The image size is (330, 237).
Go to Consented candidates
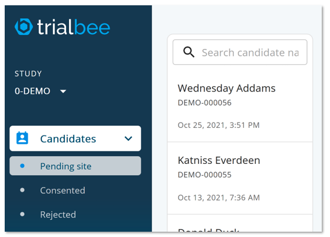[x=62, y=190]
